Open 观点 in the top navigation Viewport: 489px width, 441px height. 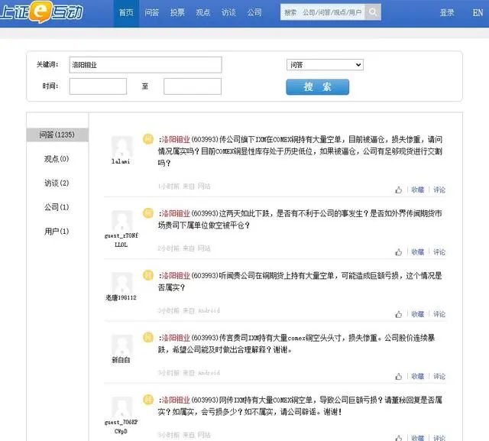pos(203,13)
